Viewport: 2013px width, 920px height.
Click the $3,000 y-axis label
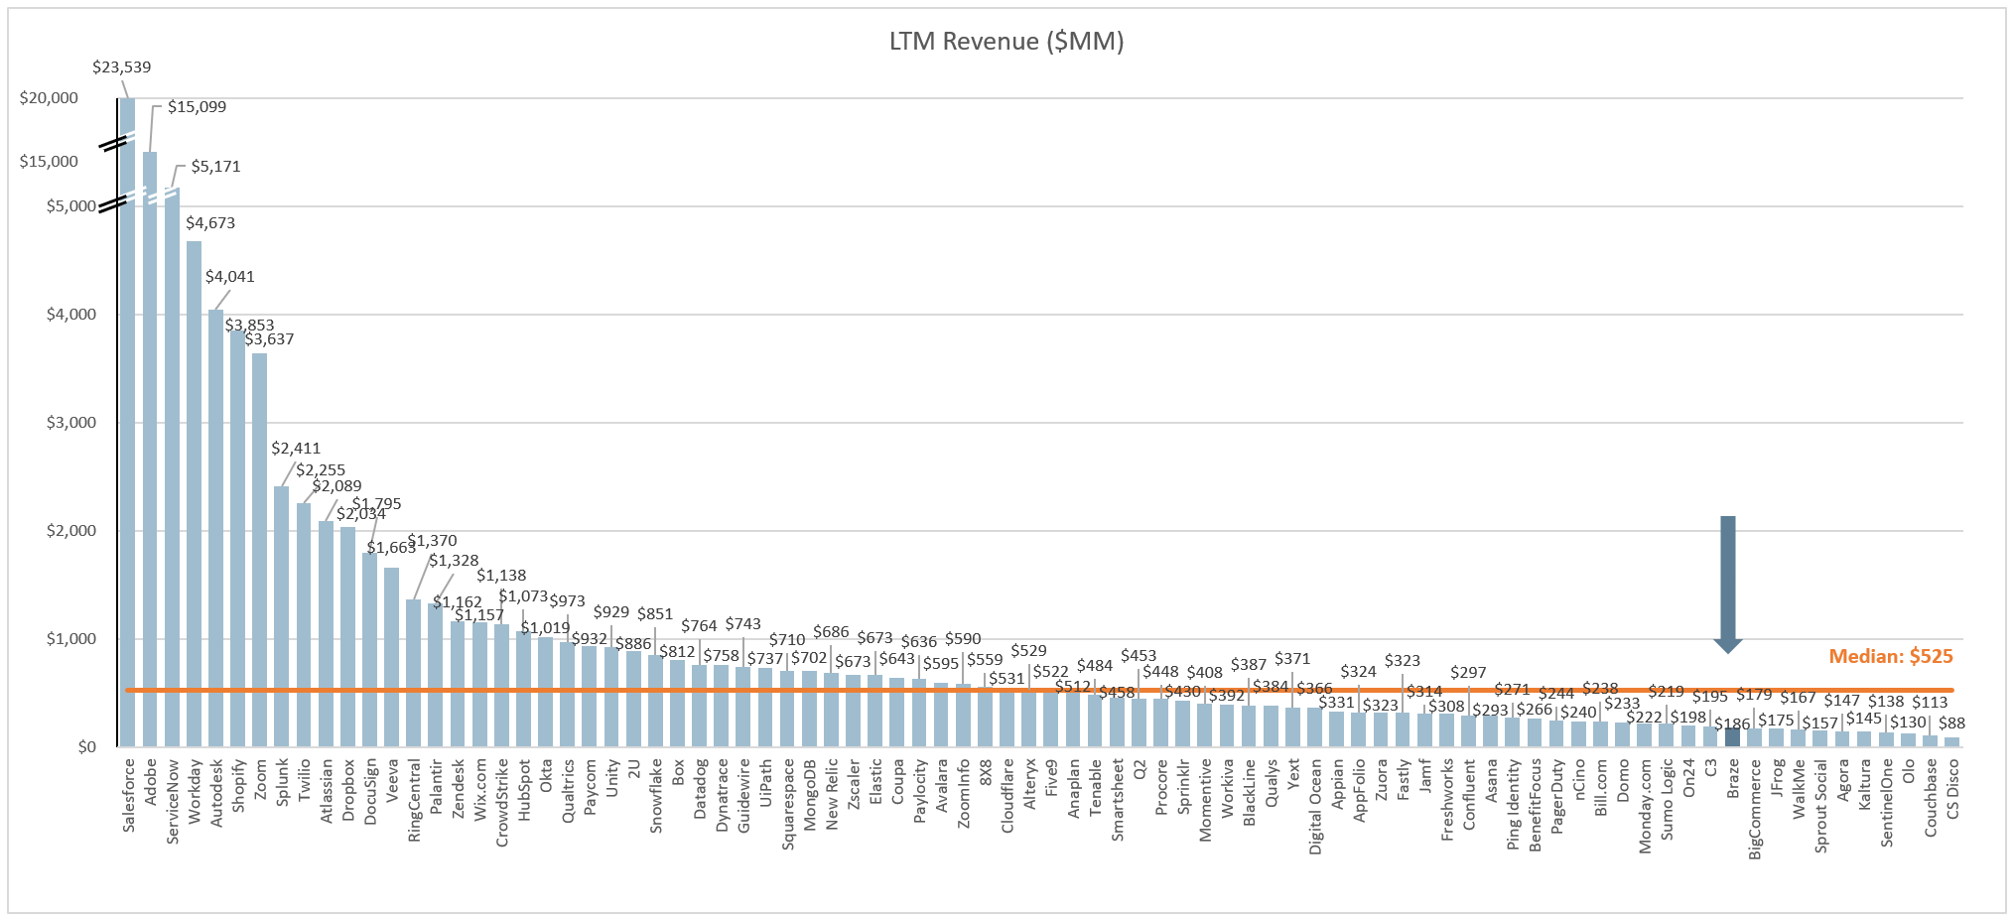(71, 423)
